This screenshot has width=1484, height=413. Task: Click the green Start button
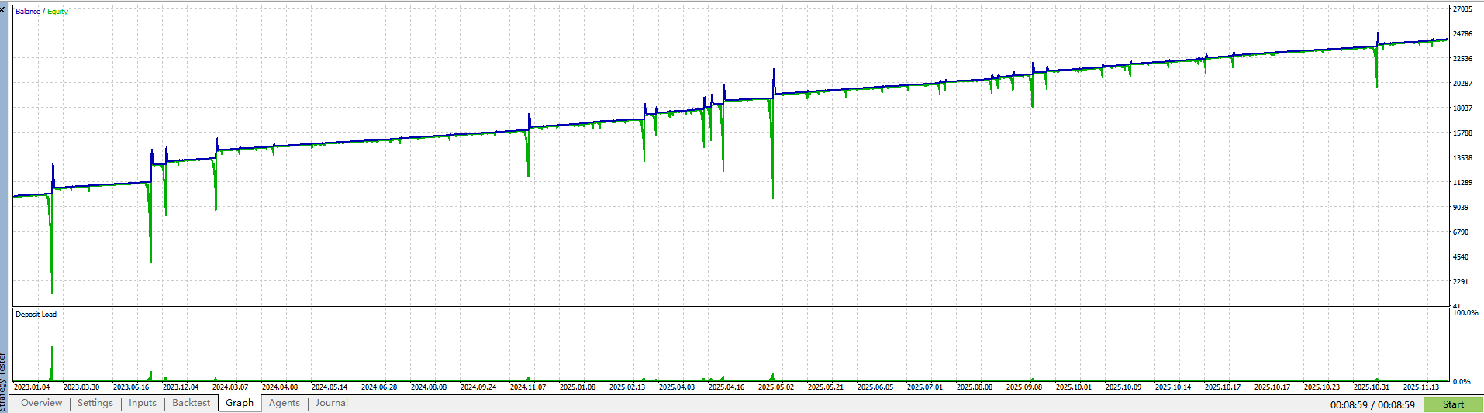tap(1453, 404)
